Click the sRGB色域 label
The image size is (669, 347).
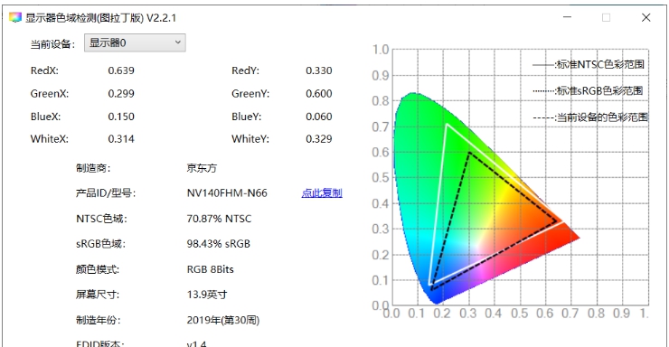click(x=100, y=244)
